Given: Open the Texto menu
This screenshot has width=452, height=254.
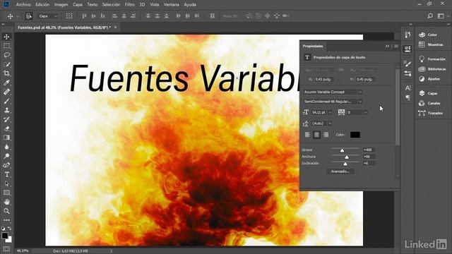Looking at the screenshot, I should coord(93,5).
